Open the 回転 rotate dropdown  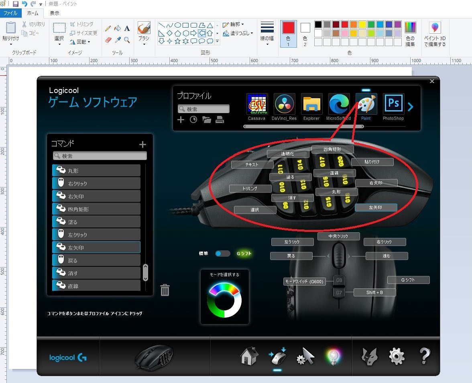click(x=80, y=42)
